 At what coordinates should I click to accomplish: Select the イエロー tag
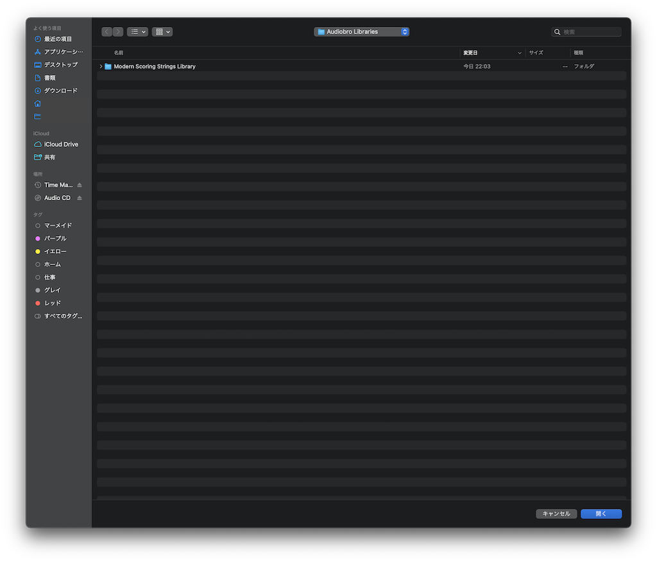coord(55,251)
